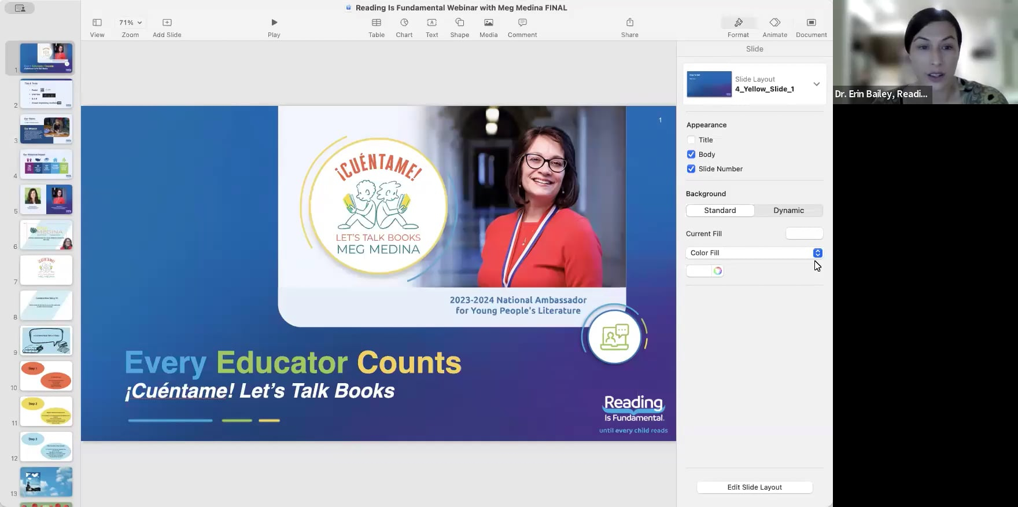Open the Format inspector

(x=739, y=23)
